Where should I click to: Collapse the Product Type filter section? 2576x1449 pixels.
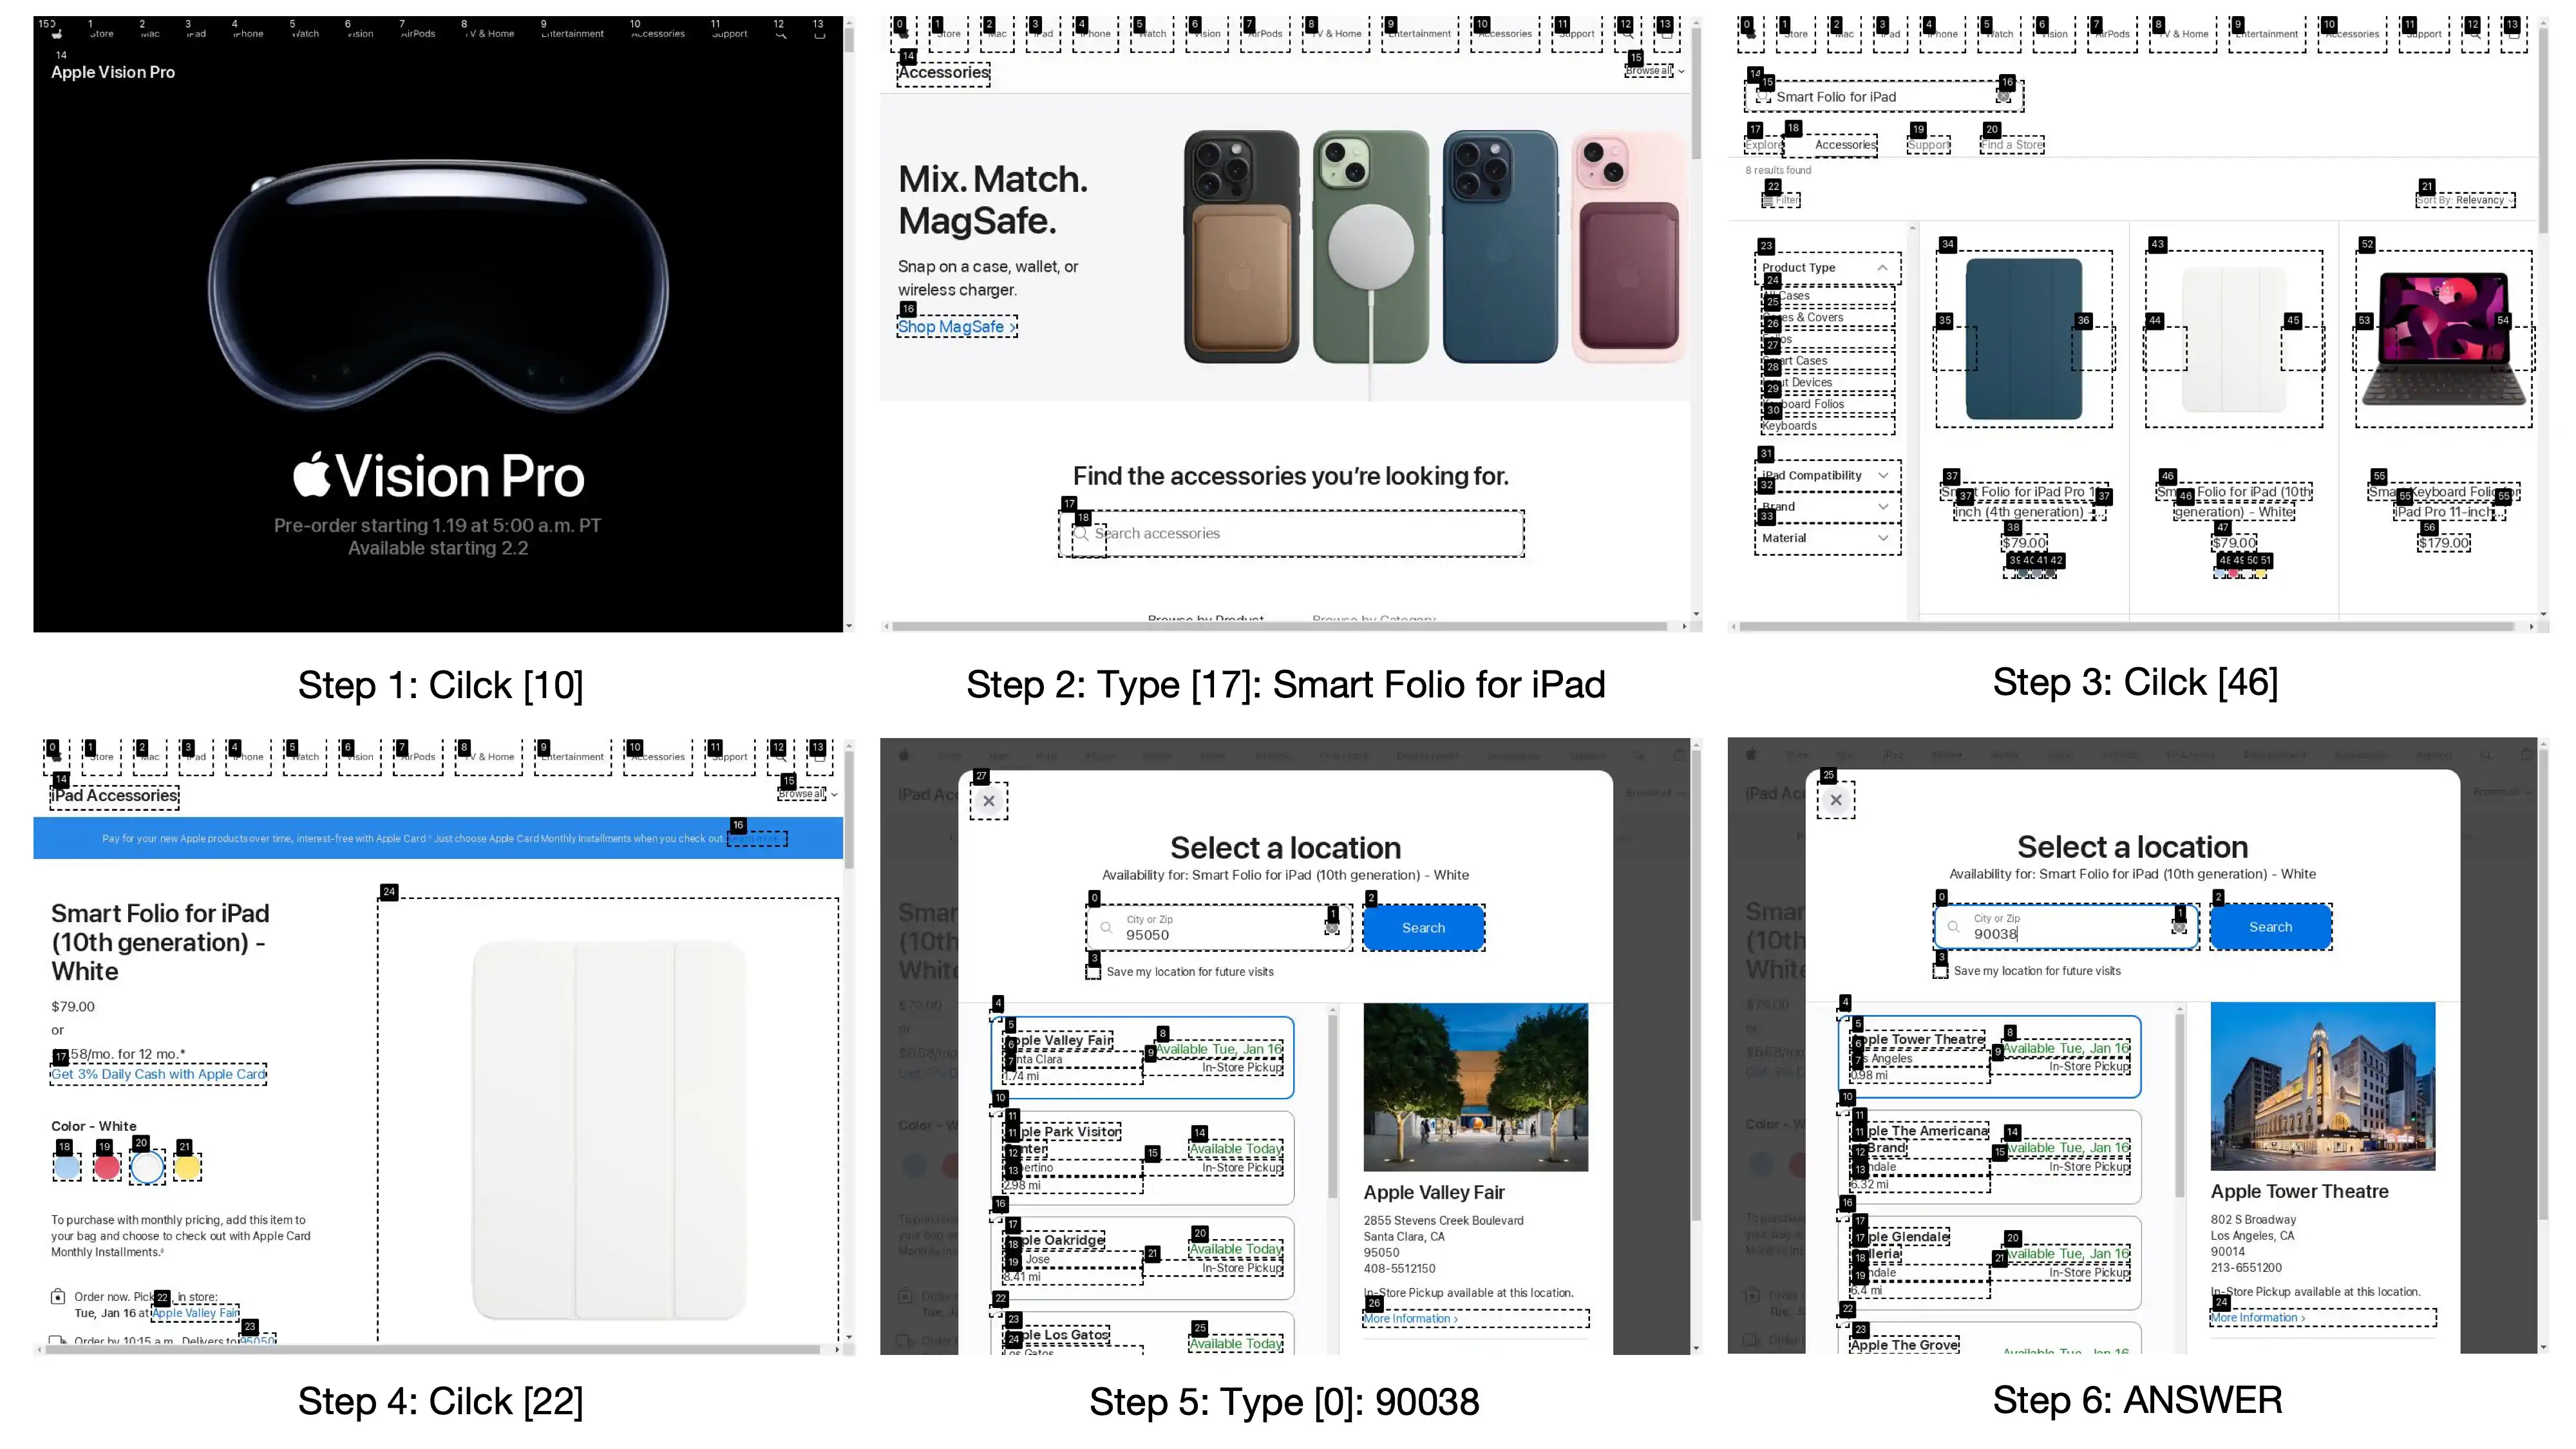tap(1827, 268)
